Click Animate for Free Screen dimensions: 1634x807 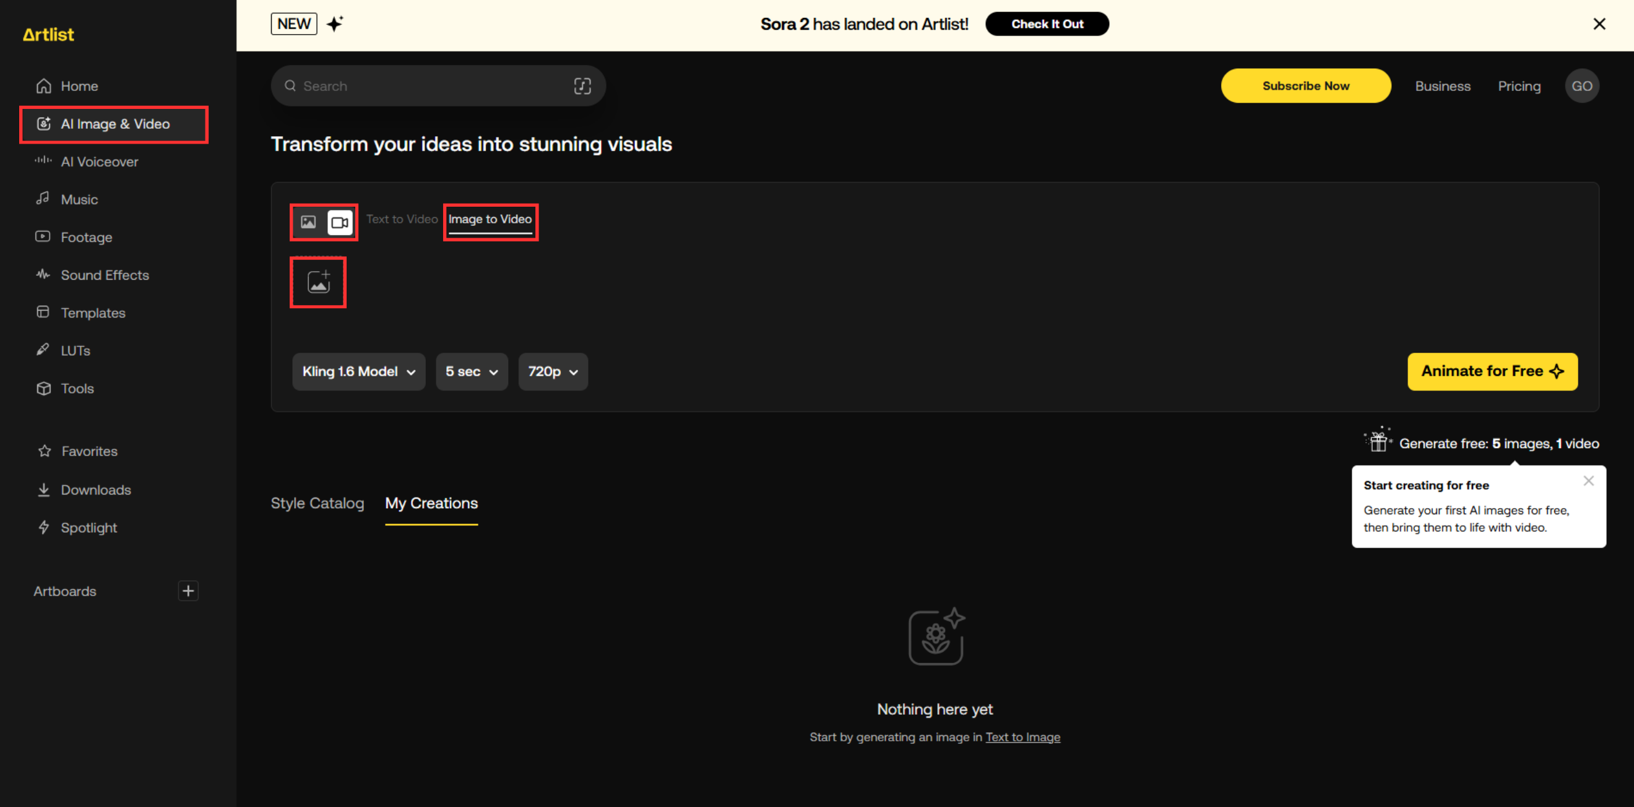pyautogui.click(x=1492, y=371)
